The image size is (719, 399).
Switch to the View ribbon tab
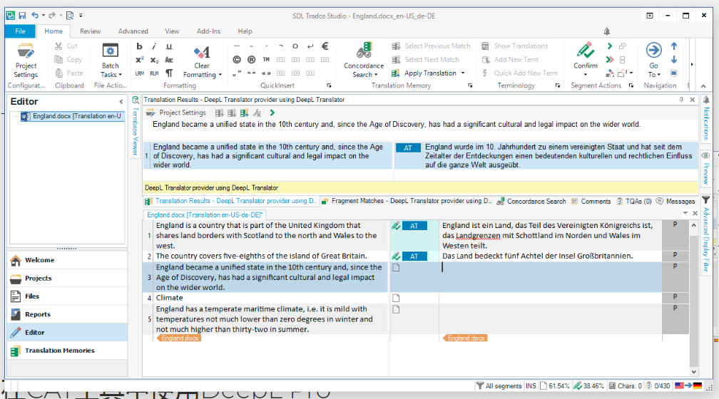click(x=172, y=31)
